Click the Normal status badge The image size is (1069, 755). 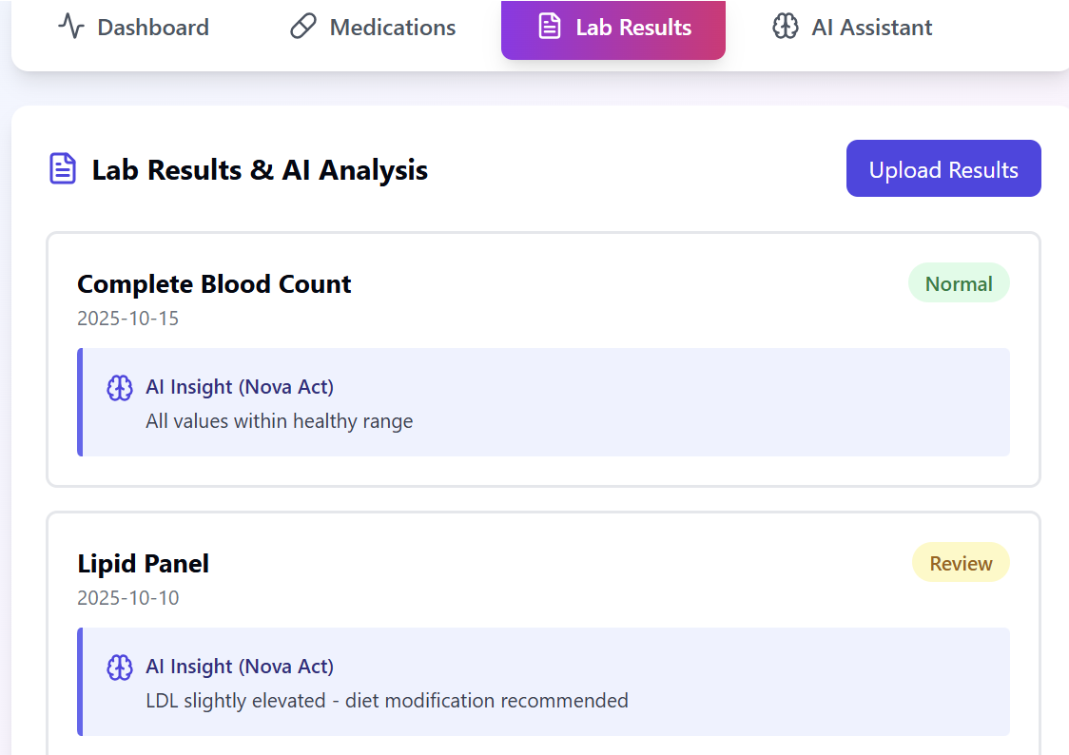[959, 283]
